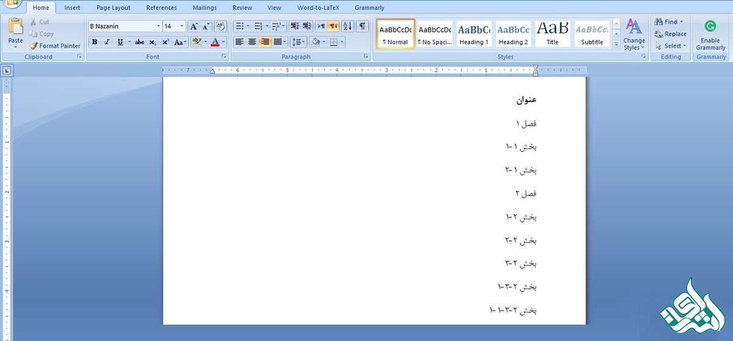733x341 pixels.
Task: Open the References tab
Action: pos(161,8)
